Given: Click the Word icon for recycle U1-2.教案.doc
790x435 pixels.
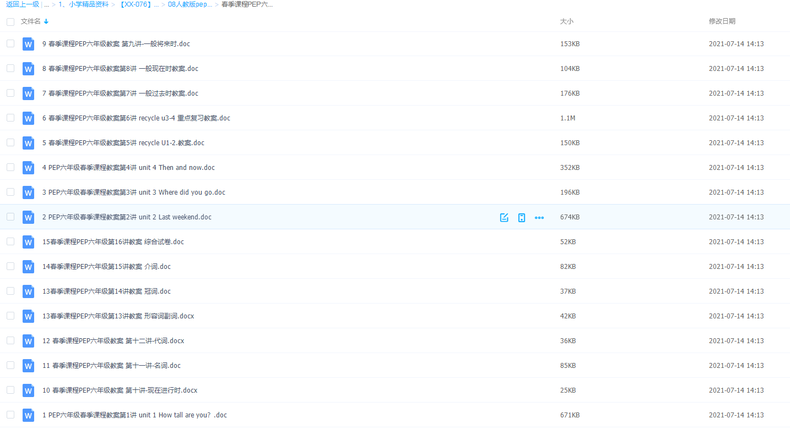Looking at the screenshot, I should [28, 143].
